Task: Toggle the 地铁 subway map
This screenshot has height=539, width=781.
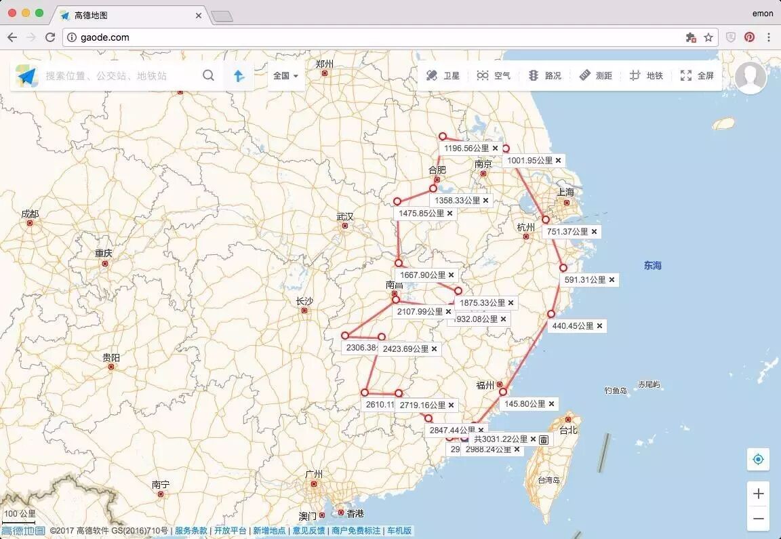Action: coord(646,76)
